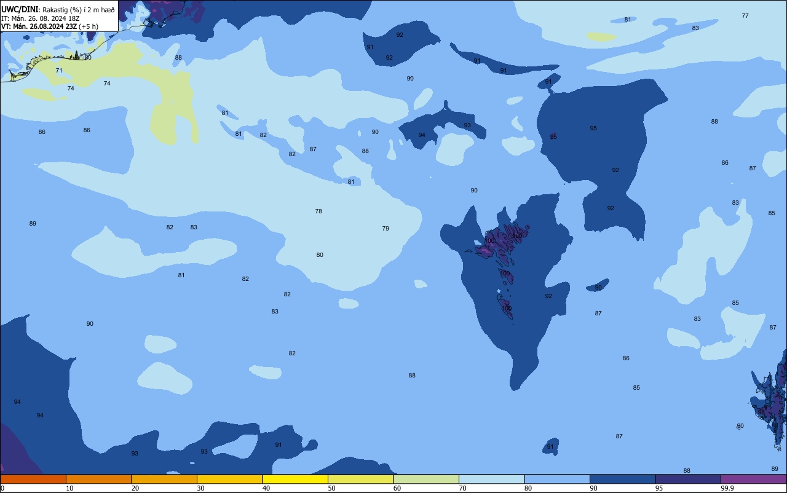Select the legend tick label '20'

[x=135, y=488]
